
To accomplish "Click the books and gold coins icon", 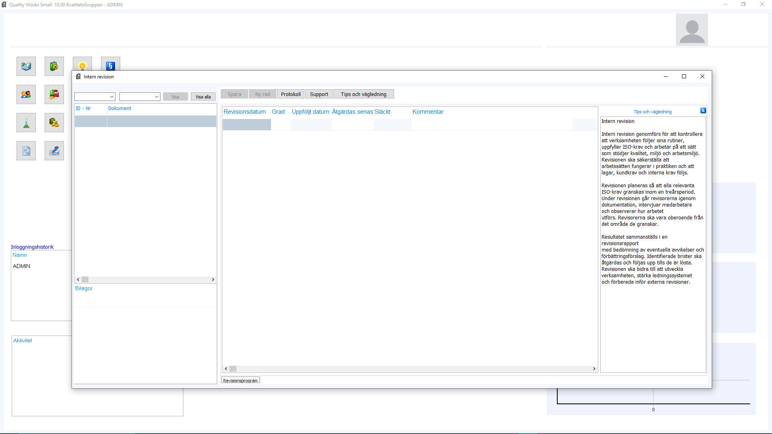I will [x=54, y=123].
